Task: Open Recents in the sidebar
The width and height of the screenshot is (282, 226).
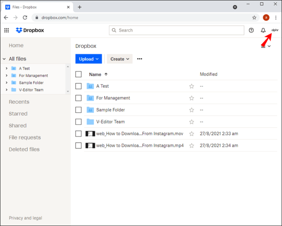Action: point(19,102)
